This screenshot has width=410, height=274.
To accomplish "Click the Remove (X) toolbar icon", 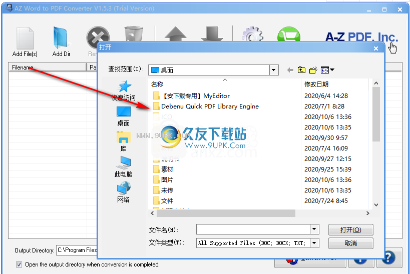I will (98, 36).
